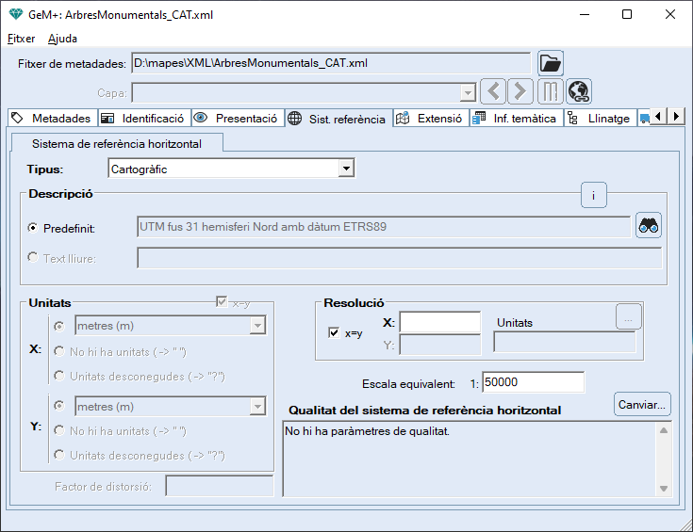Screen dimensions: 693x532
Task: Select Text lliure radio option
Action: pyautogui.click(x=33, y=257)
